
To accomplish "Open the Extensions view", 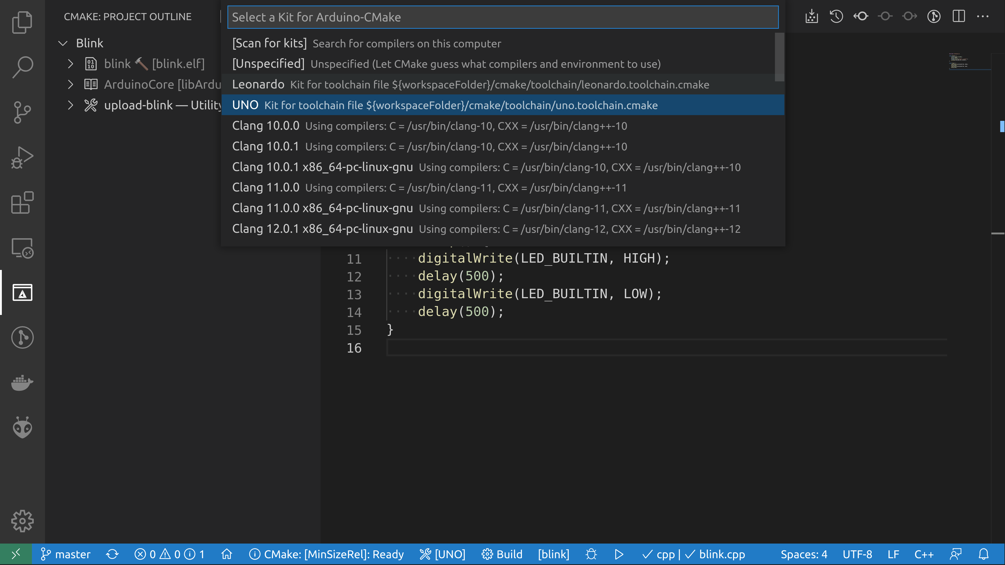I will [x=22, y=203].
